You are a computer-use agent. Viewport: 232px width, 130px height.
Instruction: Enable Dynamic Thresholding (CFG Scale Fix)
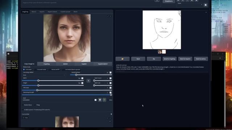[x=23, y=110]
